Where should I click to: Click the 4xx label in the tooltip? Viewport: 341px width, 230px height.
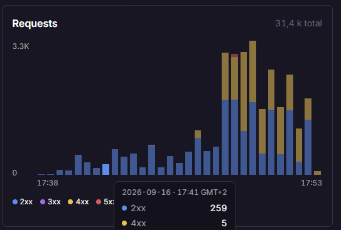click(x=139, y=223)
